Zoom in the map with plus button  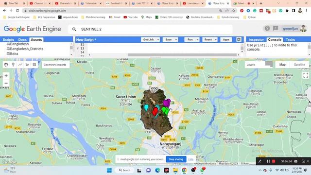[6, 76]
